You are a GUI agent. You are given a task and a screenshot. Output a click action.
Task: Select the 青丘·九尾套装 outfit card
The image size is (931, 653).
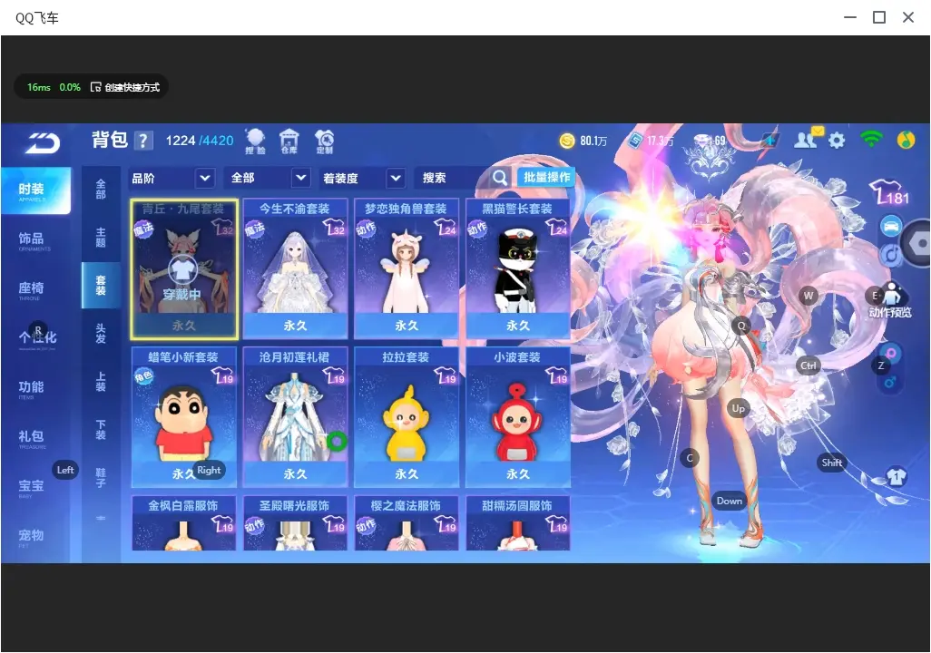(184, 269)
